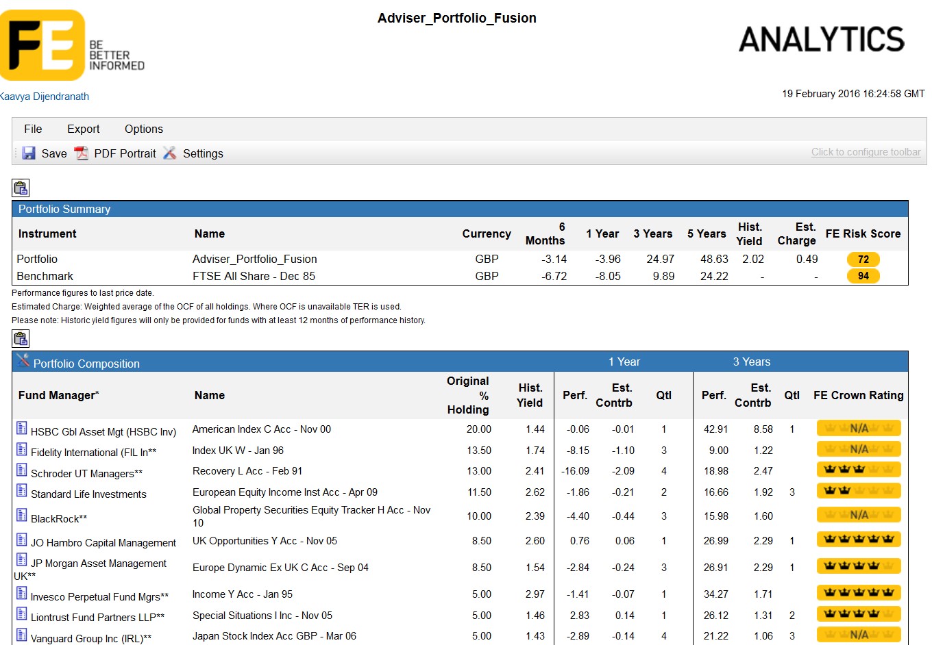The width and height of the screenshot is (932, 645).
Task: Click Special Situations I Inc fund name
Action: [262, 616]
